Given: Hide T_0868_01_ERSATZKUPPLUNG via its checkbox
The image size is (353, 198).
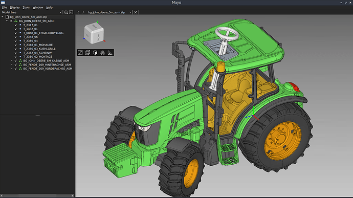Looking at the screenshot, I should [x=16, y=33].
